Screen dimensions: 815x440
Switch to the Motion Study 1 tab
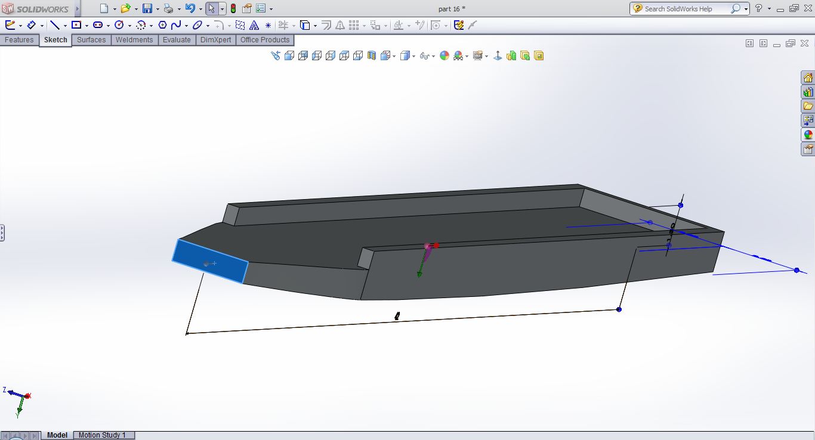click(102, 435)
